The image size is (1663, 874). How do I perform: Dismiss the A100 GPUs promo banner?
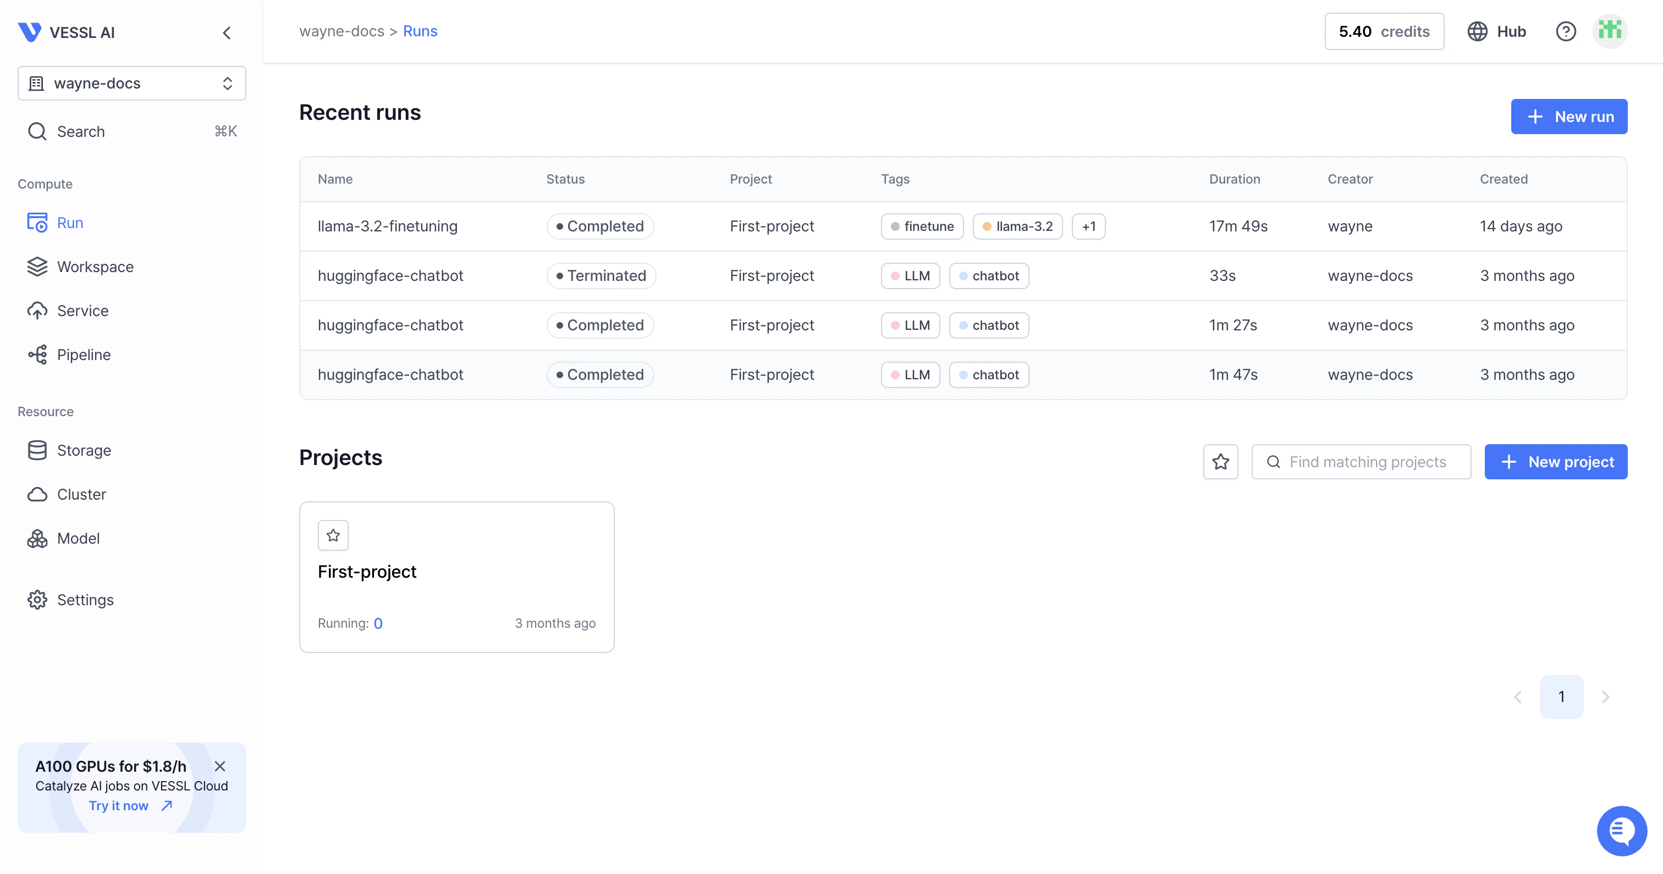(x=219, y=766)
